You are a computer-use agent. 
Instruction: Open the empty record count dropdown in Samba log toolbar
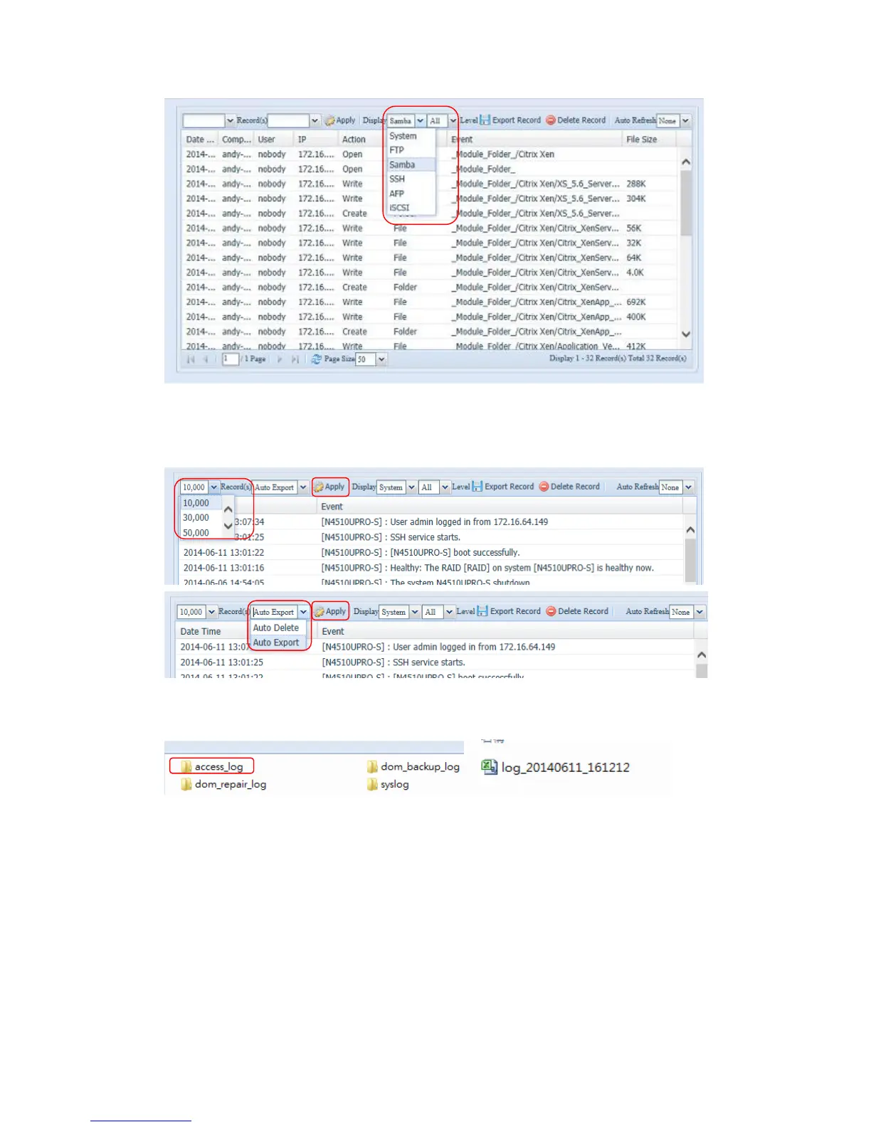tap(230, 121)
